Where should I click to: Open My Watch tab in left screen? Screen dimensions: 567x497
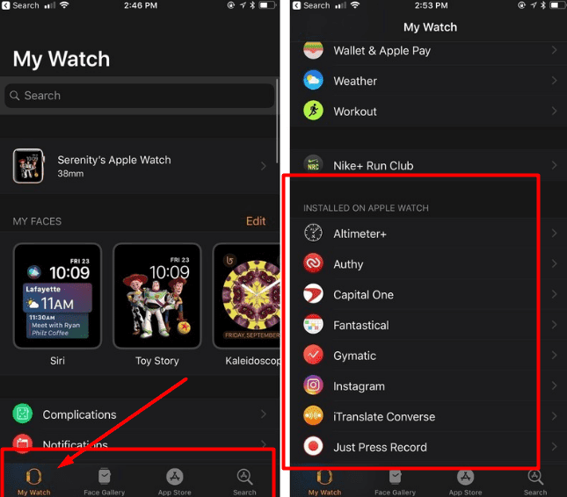click(34, 482)
